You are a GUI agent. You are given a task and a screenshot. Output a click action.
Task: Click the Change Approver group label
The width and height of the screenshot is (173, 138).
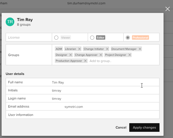pos(86,55)
